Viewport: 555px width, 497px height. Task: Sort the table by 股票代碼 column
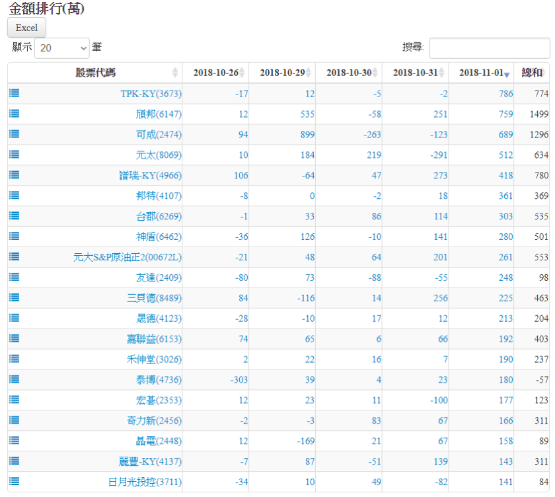pyautogui.click(x=95, y=73)
